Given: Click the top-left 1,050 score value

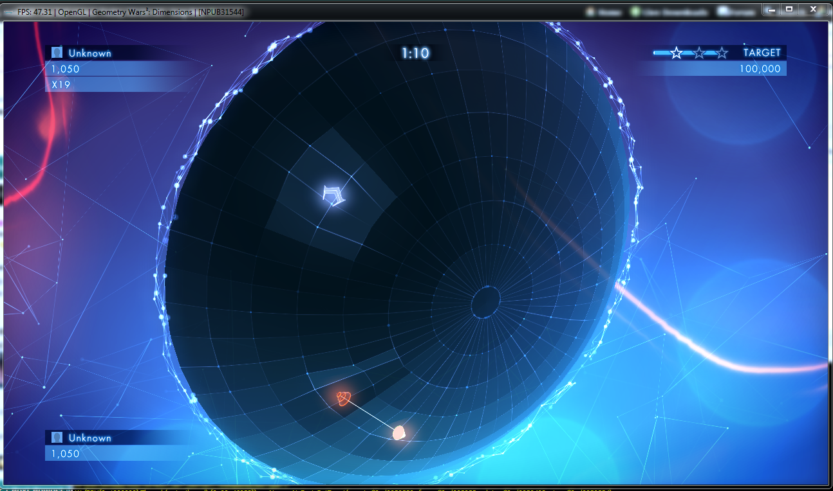Looking at the screenshot, I should [x=65, y=69].
